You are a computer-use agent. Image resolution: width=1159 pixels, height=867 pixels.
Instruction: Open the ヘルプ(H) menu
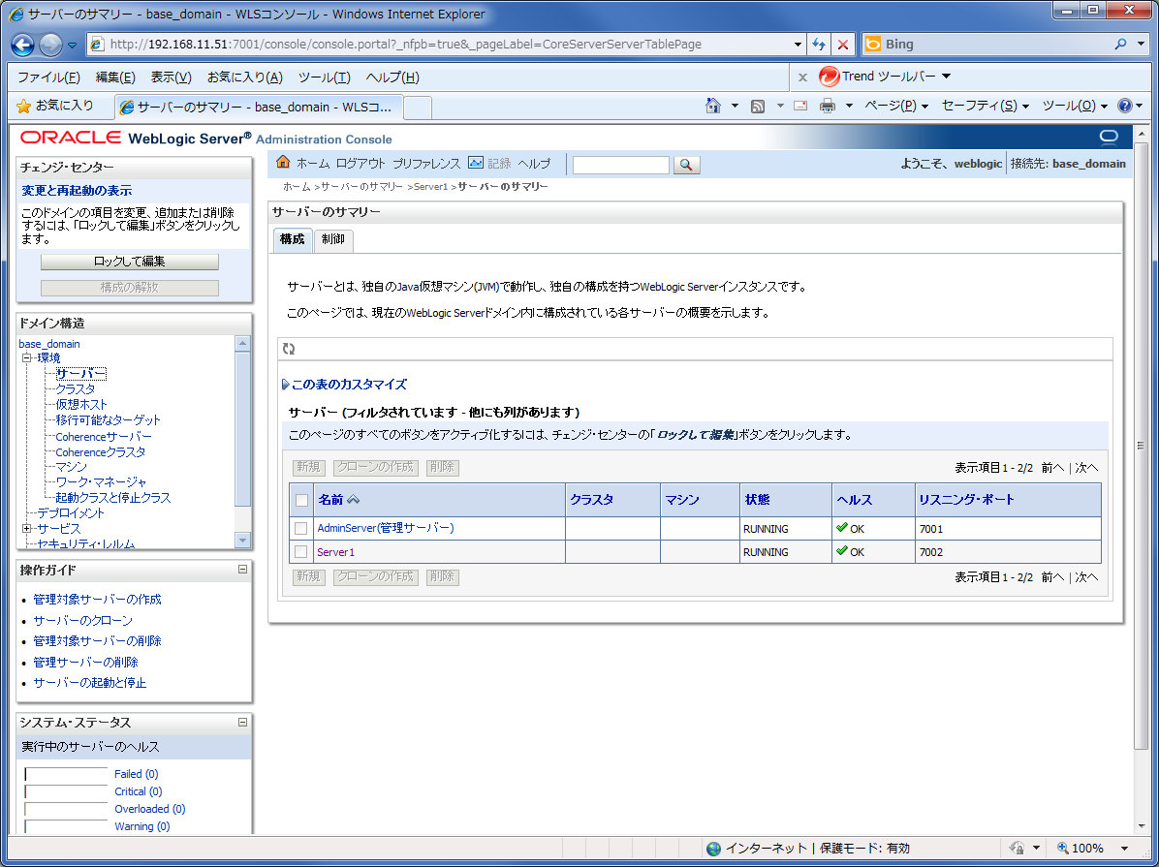point(392,77)
